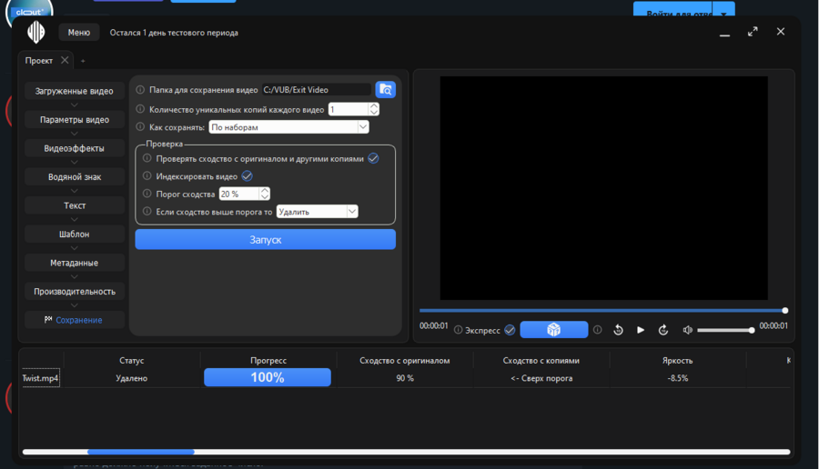This screenshot has height=469, width=819.
Task: Click the Яркость column header
Action: [x=677, y=361]
